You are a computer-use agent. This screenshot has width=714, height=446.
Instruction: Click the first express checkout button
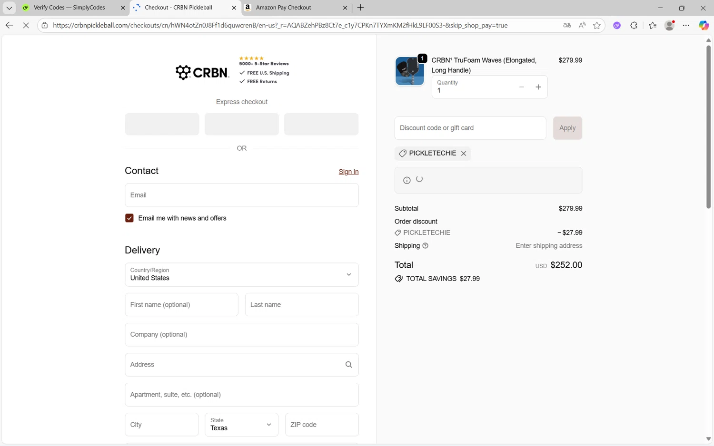pos(162,124)
